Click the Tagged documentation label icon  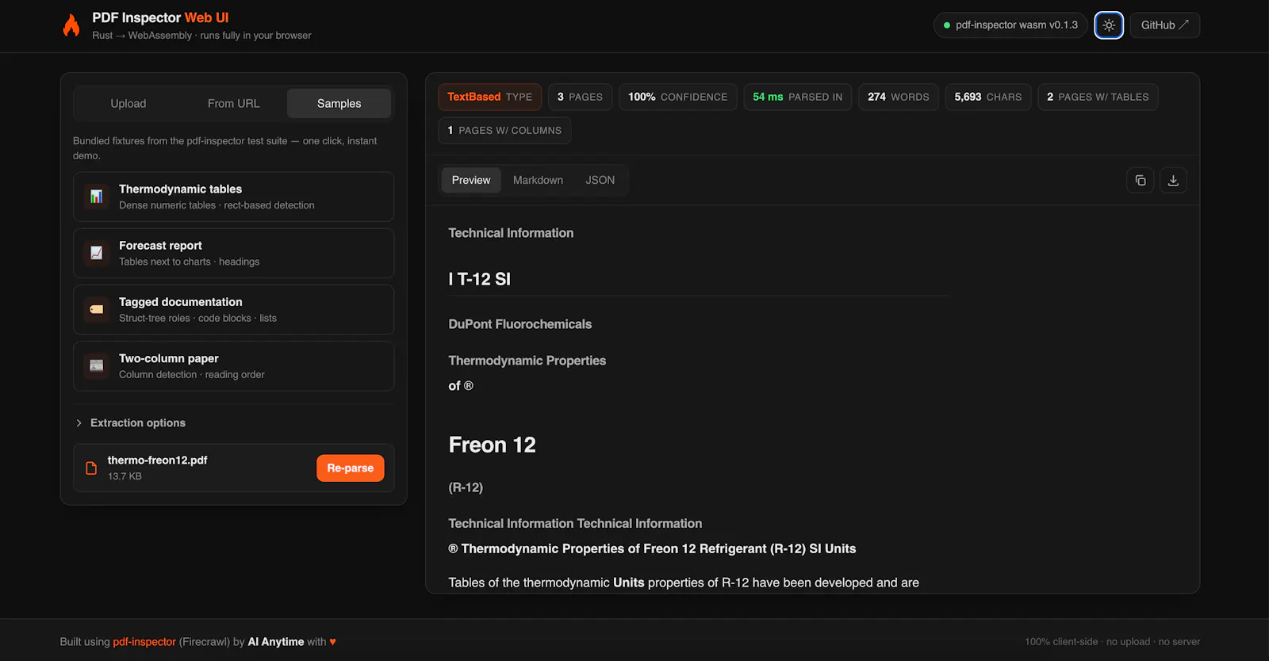point(96,309)
